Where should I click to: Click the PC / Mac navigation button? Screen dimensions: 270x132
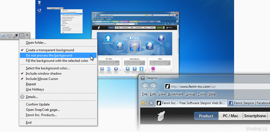click(230, 116)
